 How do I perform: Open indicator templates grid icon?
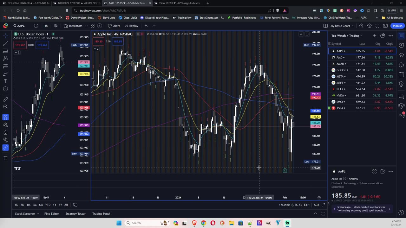[93, 26]
